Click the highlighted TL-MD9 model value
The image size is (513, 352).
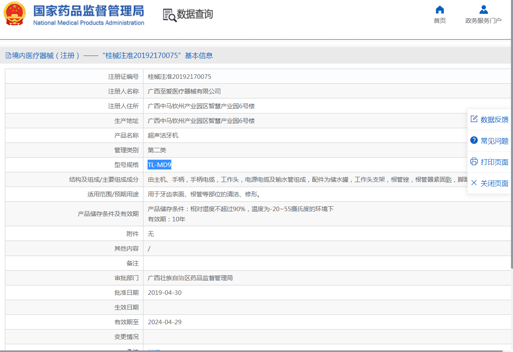tap(159, 165)
